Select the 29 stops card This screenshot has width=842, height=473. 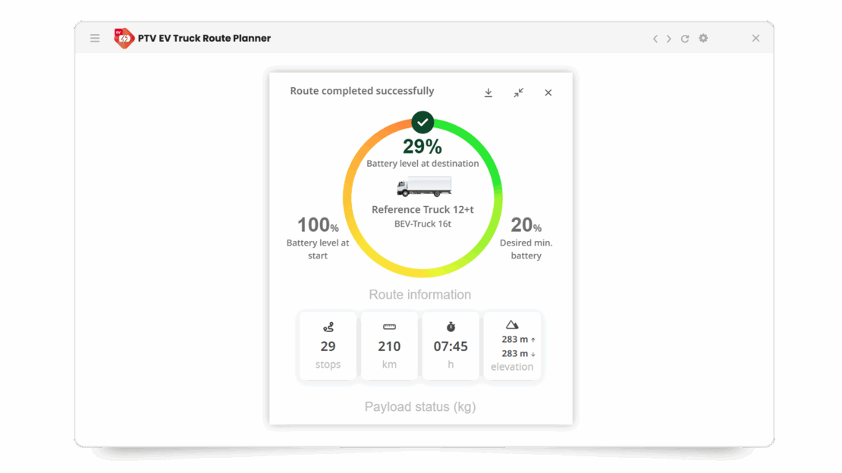coord(328,346)
